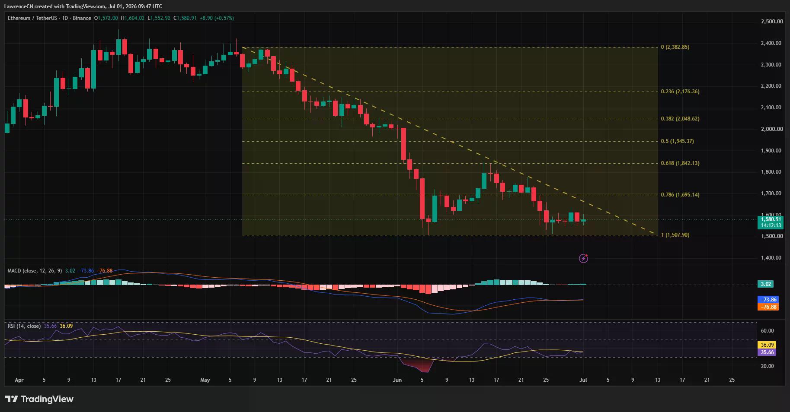Click the 2,200.00 price axis label
The image size is (790, 412).
point(771,86)
